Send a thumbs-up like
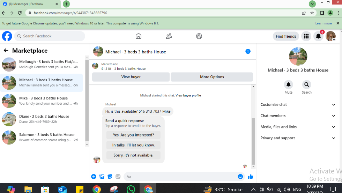 tap(251, 177)
